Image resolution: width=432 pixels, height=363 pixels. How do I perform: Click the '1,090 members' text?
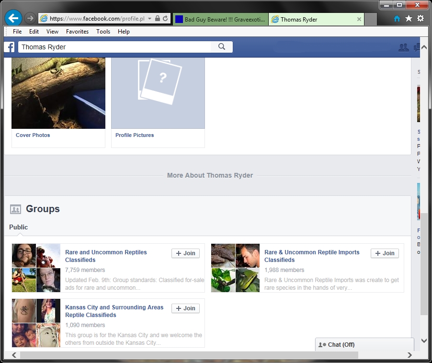85,325
